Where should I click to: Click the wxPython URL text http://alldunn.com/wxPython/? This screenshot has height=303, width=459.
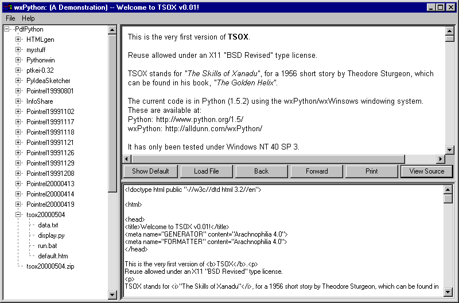pos(213,128)
